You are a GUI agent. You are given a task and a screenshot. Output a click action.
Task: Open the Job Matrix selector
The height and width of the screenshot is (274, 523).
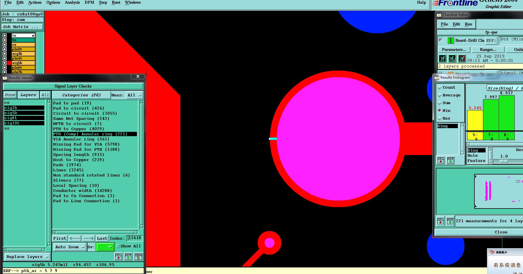coord(22,27)
